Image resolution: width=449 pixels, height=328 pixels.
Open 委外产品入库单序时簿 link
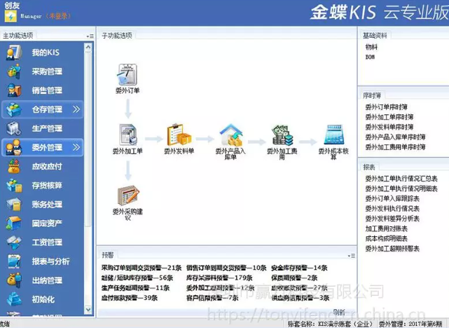point(395,137)
